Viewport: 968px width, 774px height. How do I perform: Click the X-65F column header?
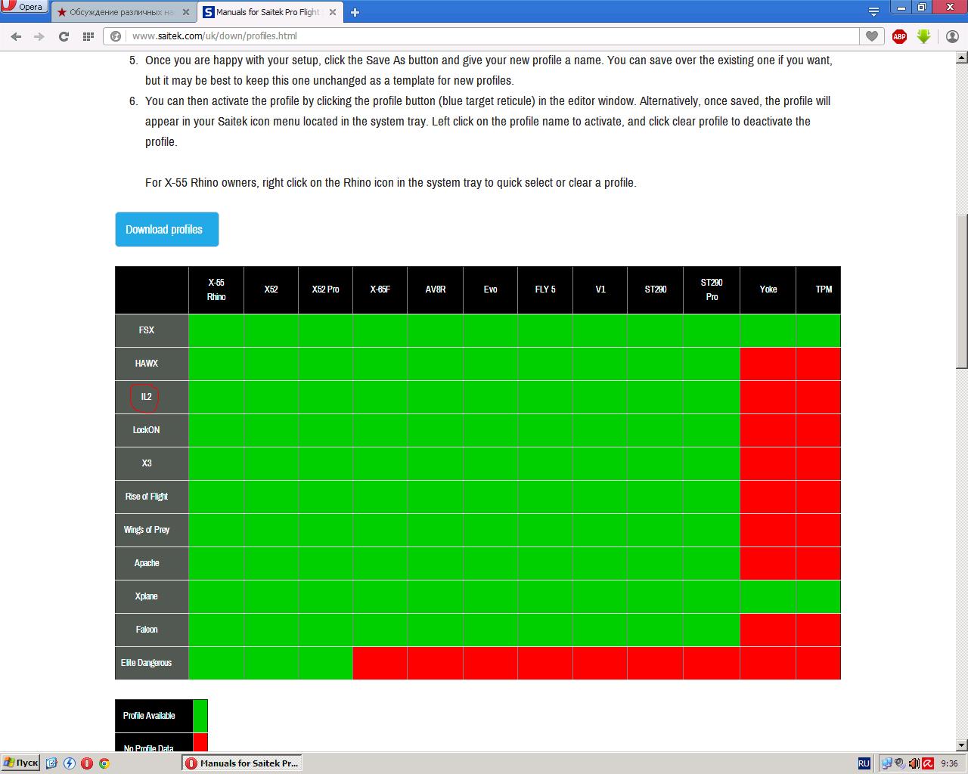[x=380, y=289]
